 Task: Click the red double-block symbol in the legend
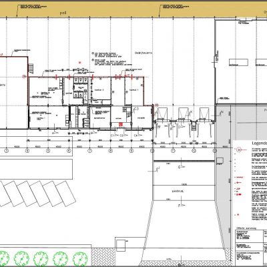(x=239, y=194)
